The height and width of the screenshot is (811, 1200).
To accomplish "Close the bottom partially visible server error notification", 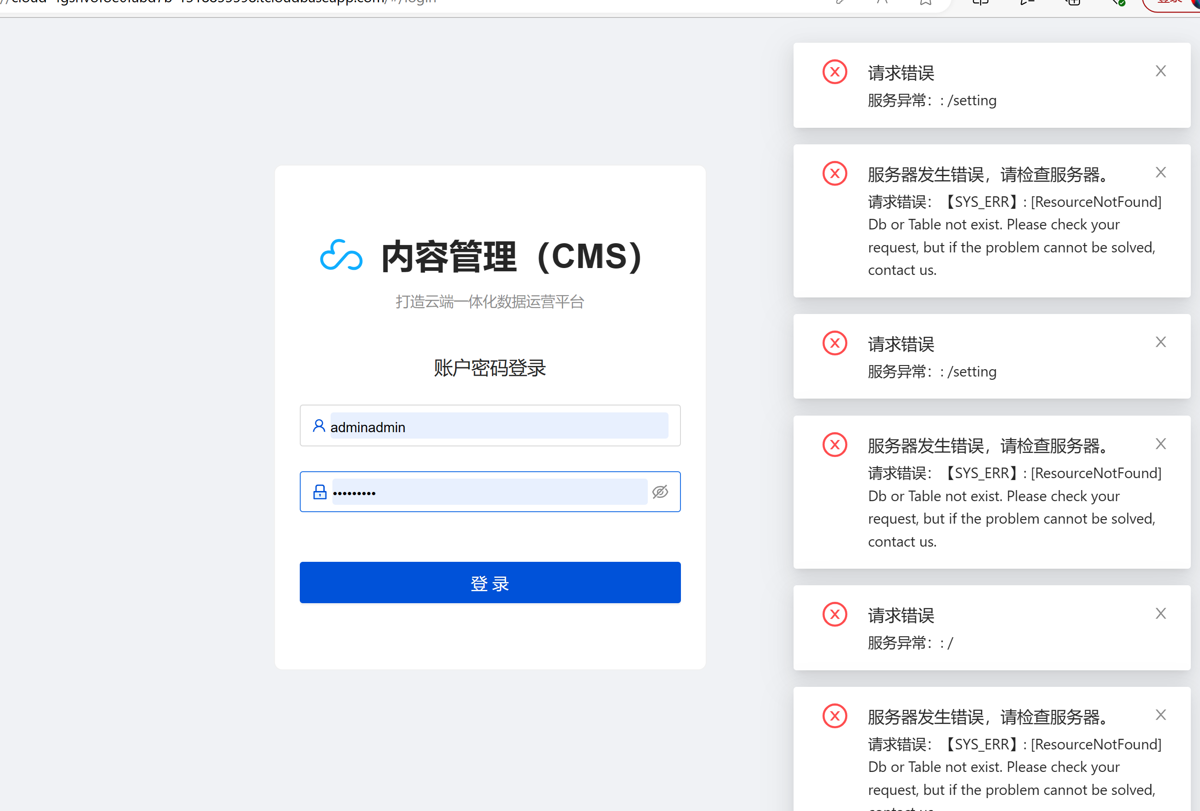I will pyautogui.click(x=1160, y=715).
